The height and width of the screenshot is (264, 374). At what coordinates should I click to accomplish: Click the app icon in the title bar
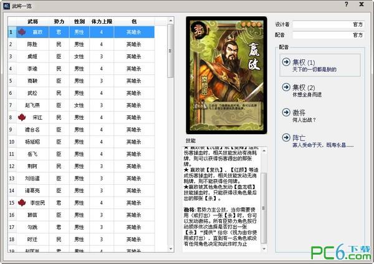coord(6,6)
